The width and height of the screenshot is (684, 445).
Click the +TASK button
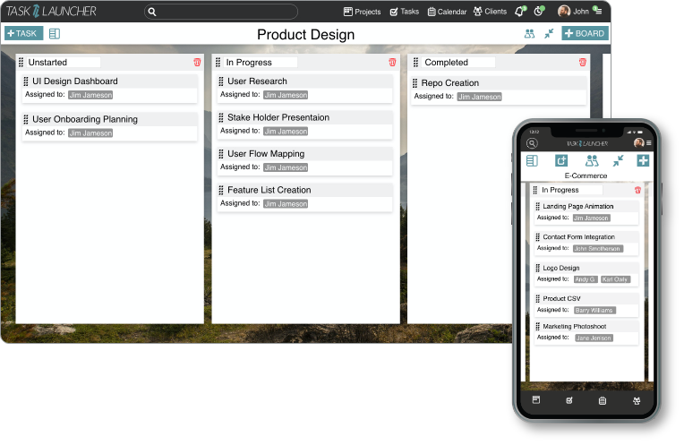23,34
